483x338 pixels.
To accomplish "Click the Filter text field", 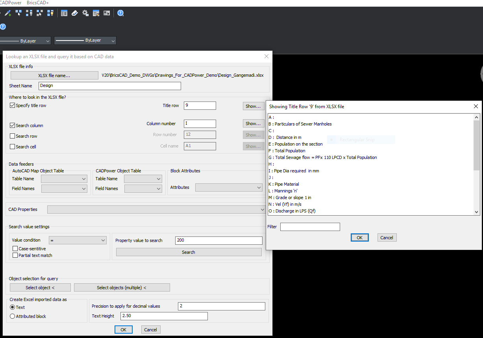I will pyautogui.click(x=310, y=227).
